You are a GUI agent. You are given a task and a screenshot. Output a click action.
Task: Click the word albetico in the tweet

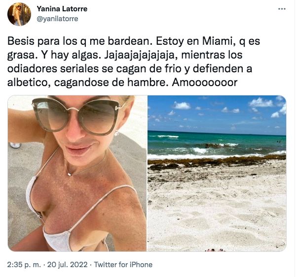(29, 82)
